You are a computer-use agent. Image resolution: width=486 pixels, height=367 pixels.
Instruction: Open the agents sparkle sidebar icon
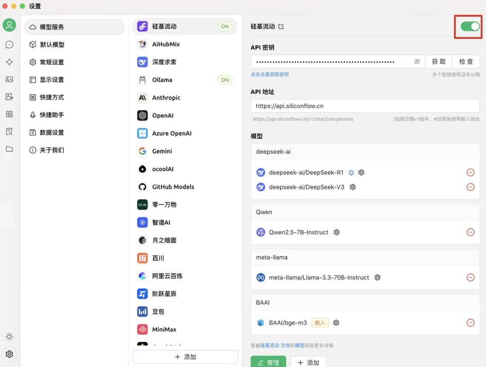[9, 62]
